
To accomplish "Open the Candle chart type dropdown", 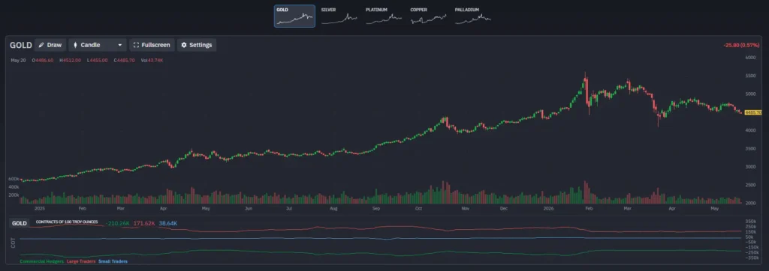I will tap(98, 45).
